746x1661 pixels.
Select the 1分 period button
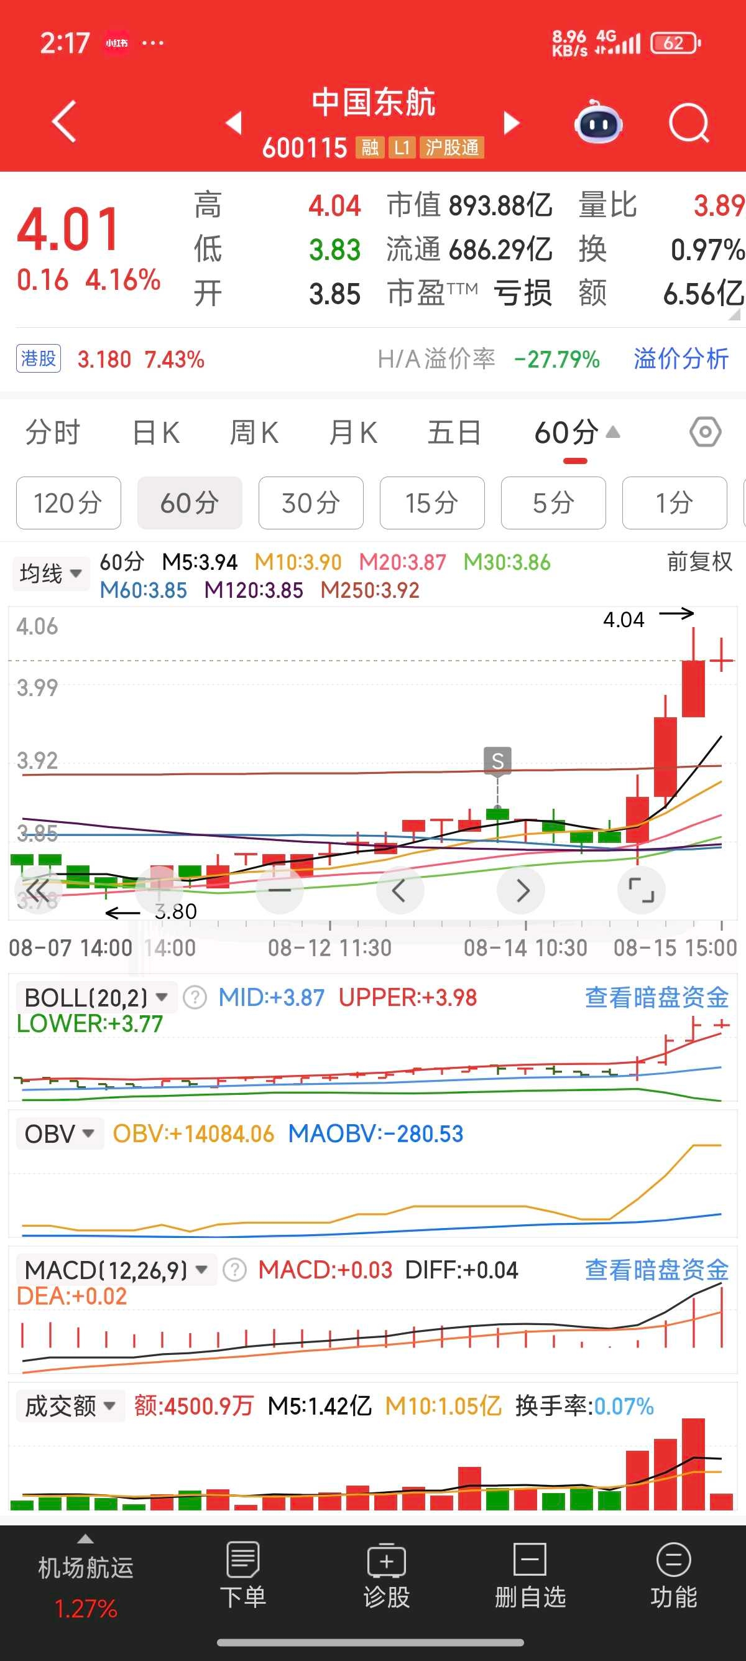tap(674, 503)
